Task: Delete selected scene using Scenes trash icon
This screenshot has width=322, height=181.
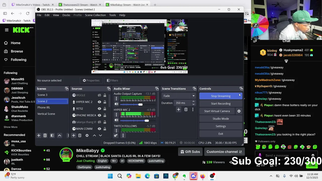Action: click(45, 135)
